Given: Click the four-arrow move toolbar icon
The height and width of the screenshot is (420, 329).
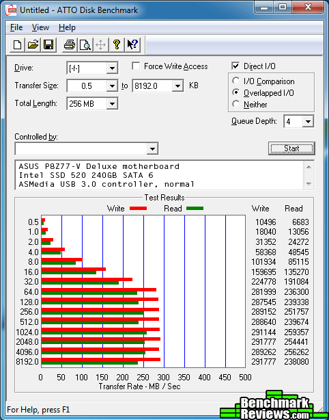Looking at the screenshot, I should click(x=101, y=44).
